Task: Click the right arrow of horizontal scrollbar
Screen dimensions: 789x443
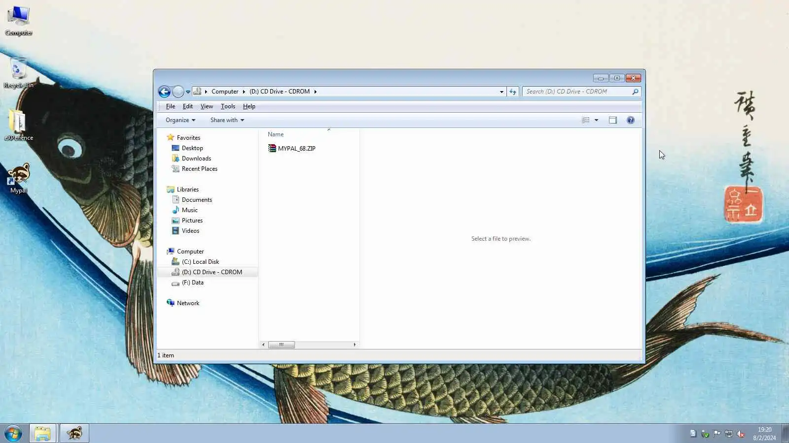Action: 355,345
